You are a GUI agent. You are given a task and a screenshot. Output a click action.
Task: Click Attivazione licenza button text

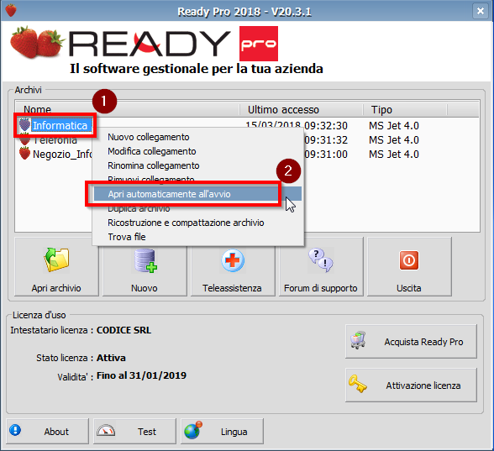tap(423, 385)
